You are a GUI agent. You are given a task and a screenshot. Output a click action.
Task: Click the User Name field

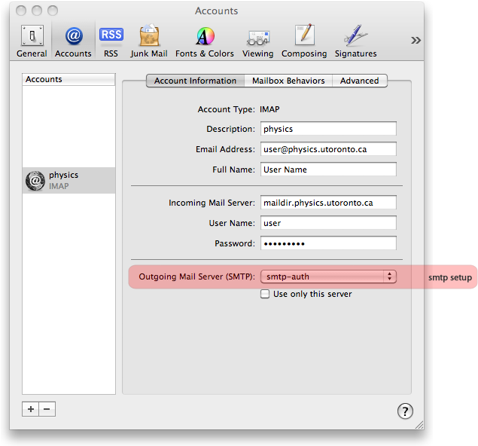tap(328, 223)
